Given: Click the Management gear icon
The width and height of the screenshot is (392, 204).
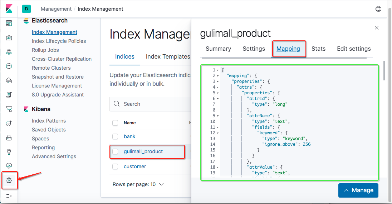Looking at the screenshot, I should point(9,181).
